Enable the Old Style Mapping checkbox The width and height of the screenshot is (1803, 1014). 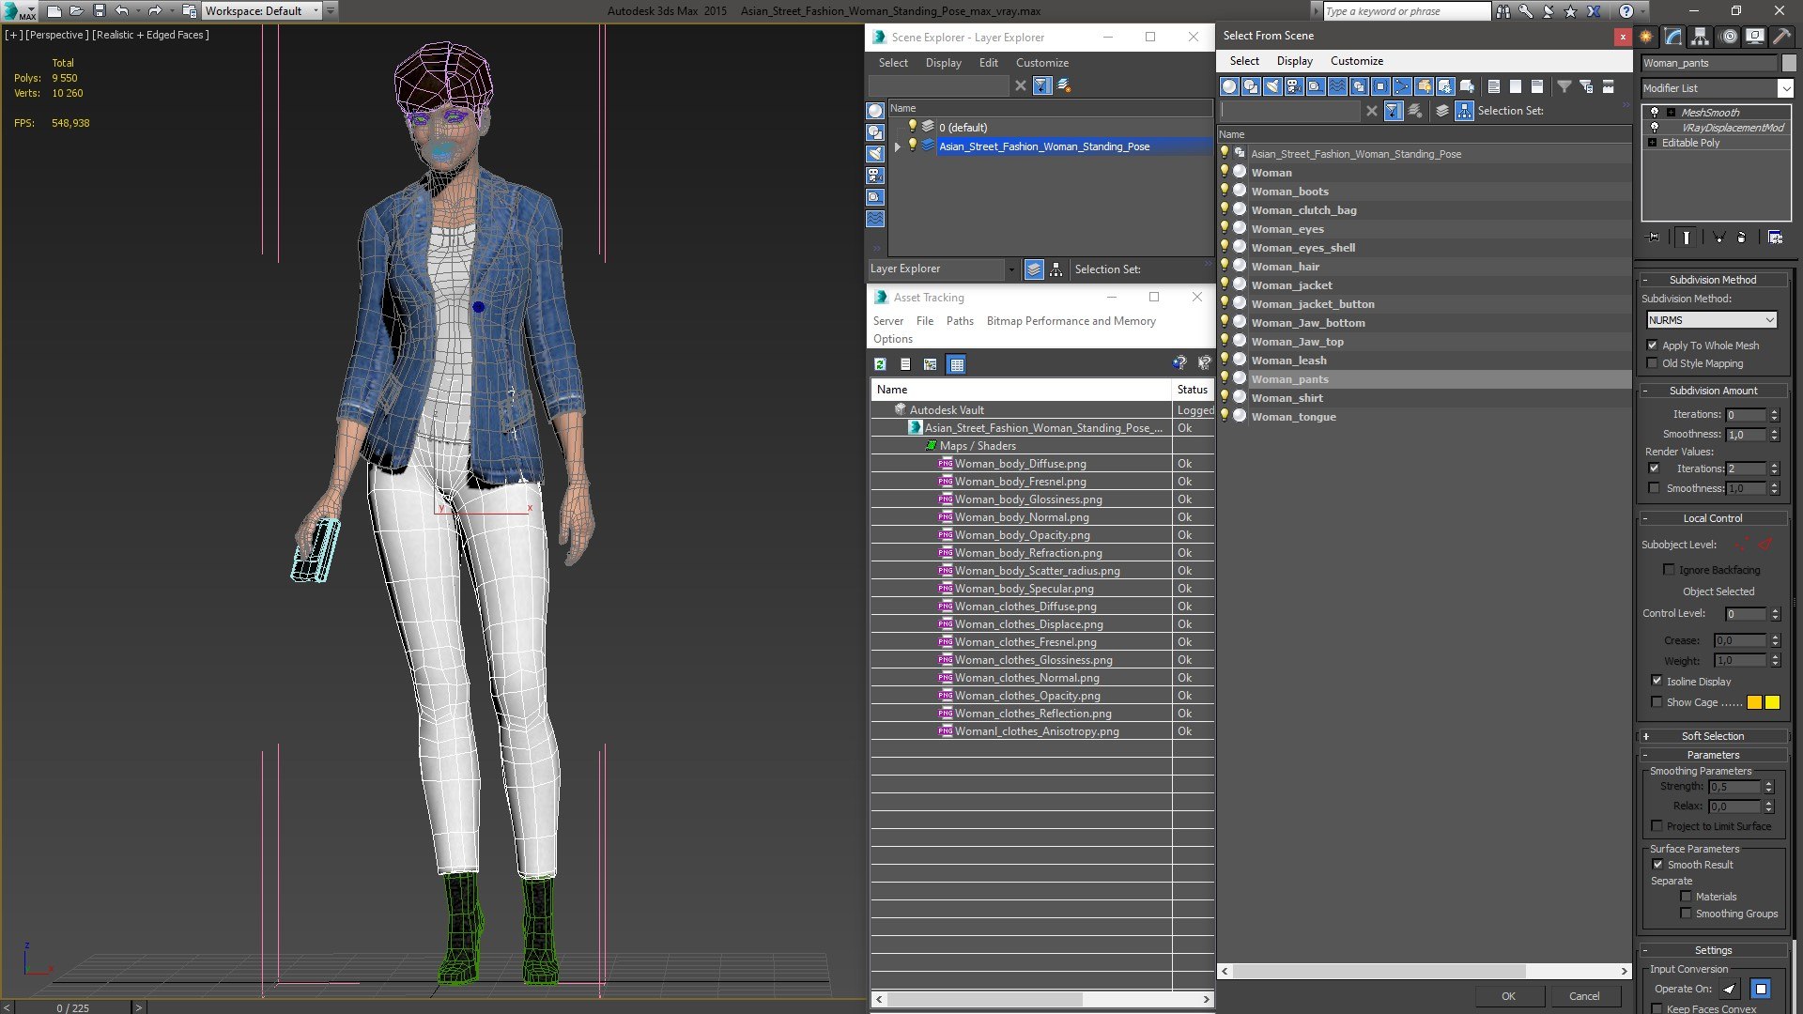[x=1653, y=363]
